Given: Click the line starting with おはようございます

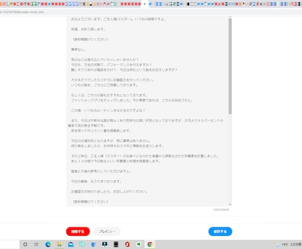Looking at the screenshot, I should click(118, 19).
